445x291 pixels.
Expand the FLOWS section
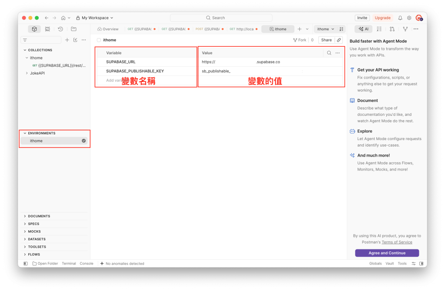25,255
